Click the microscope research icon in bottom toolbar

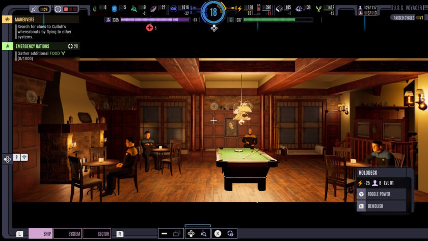[203, 234]
